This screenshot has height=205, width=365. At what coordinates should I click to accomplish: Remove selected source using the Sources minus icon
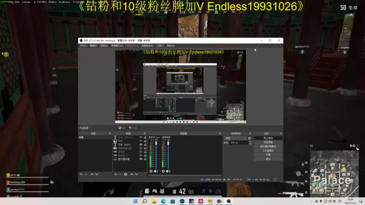pos(120,174)
